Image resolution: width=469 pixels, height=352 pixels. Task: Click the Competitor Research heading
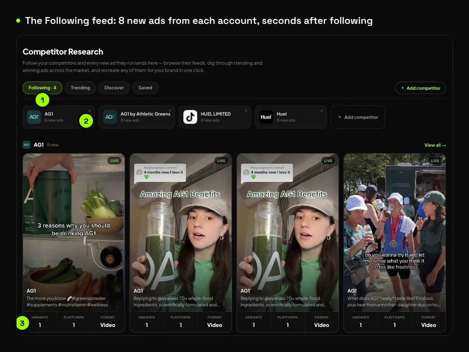point(63,52)
